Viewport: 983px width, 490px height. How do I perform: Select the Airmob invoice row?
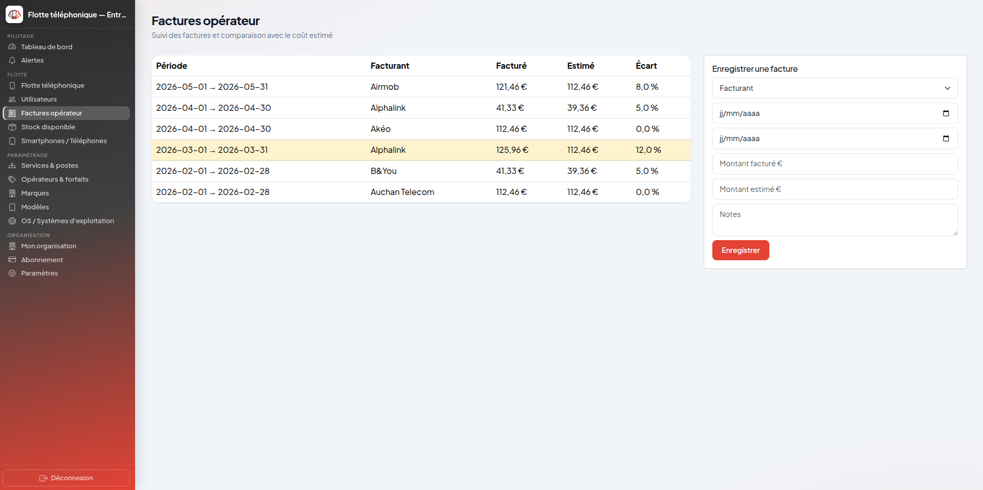(x=421, y=87)
